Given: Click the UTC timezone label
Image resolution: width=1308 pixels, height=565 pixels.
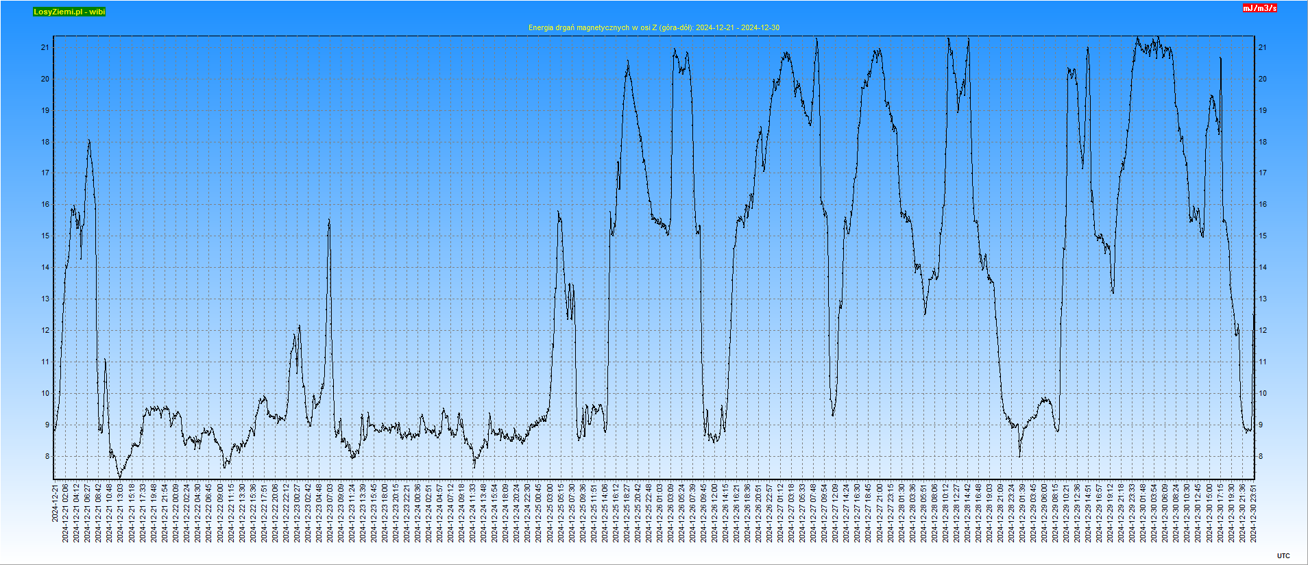Looking at the screenshot, I should tap(1283, 556).
